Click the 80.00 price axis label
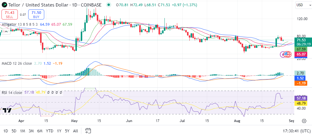Image resolution: width=312 pixels, height=135 pixels. pyautogui.click(x=301, y=36)
